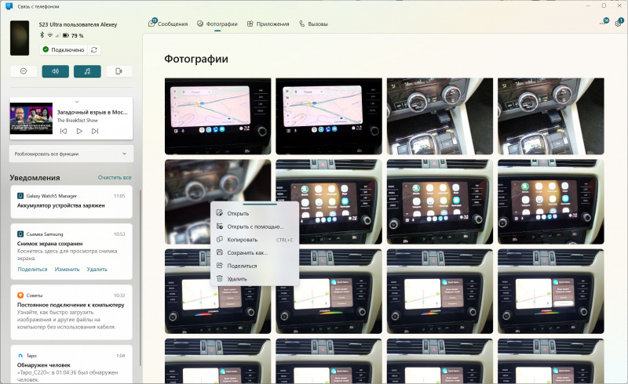Skip to the next media track
The image size is (628, 384).
point(95,131)
